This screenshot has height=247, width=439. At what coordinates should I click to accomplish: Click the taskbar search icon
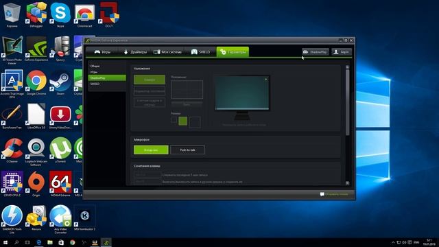point(16,242)
